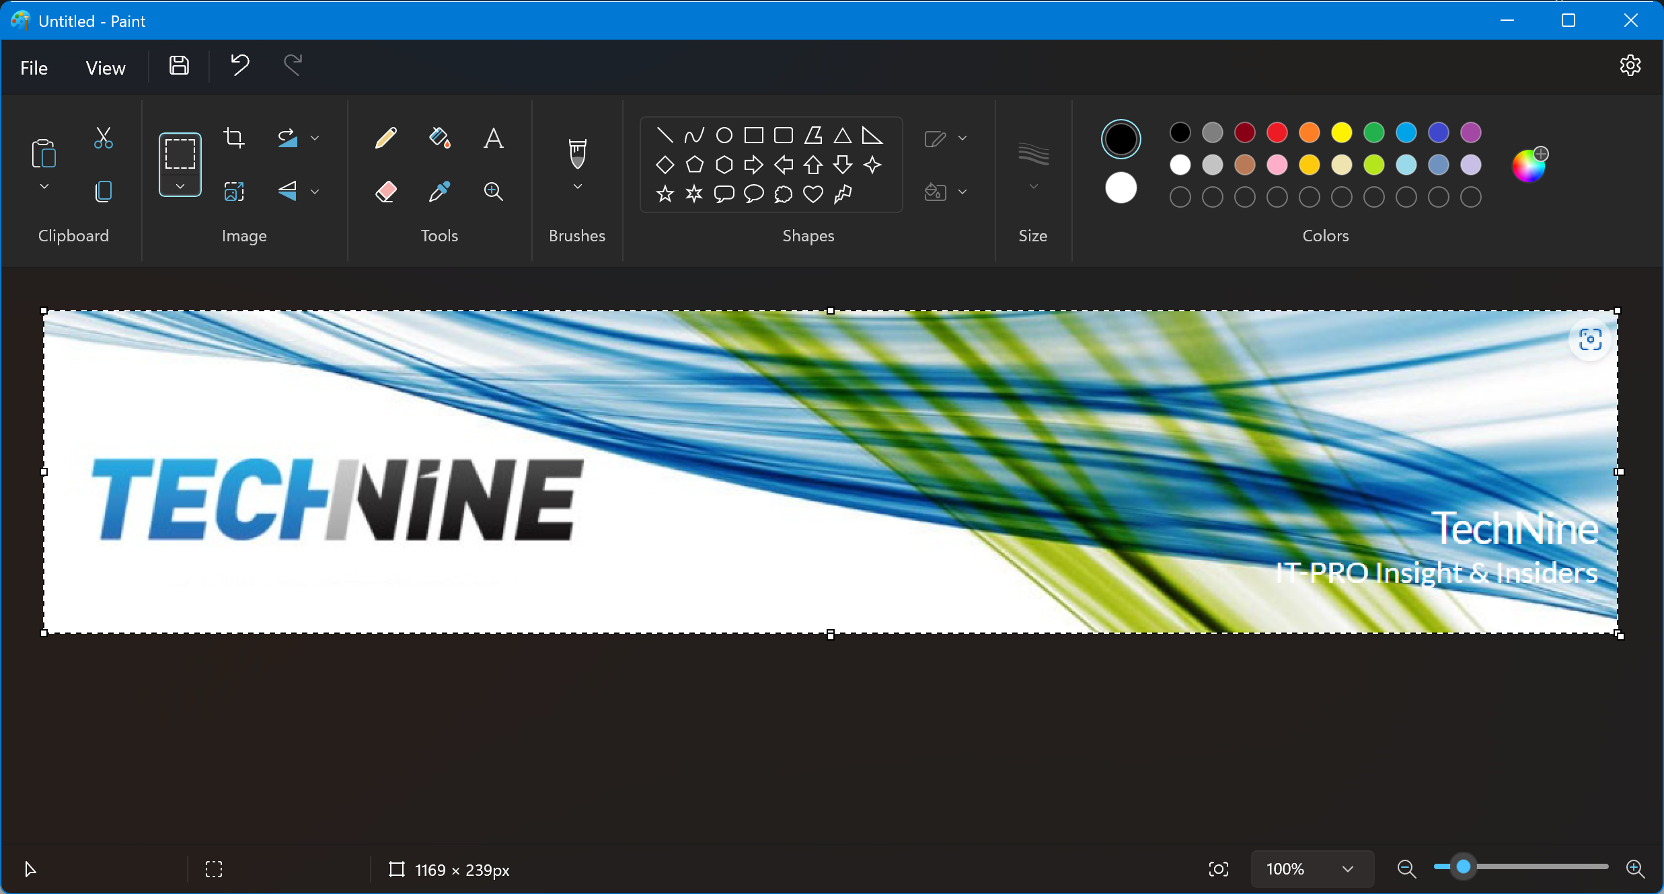Choose the Text tool
1664x894 pixels.
493,138
